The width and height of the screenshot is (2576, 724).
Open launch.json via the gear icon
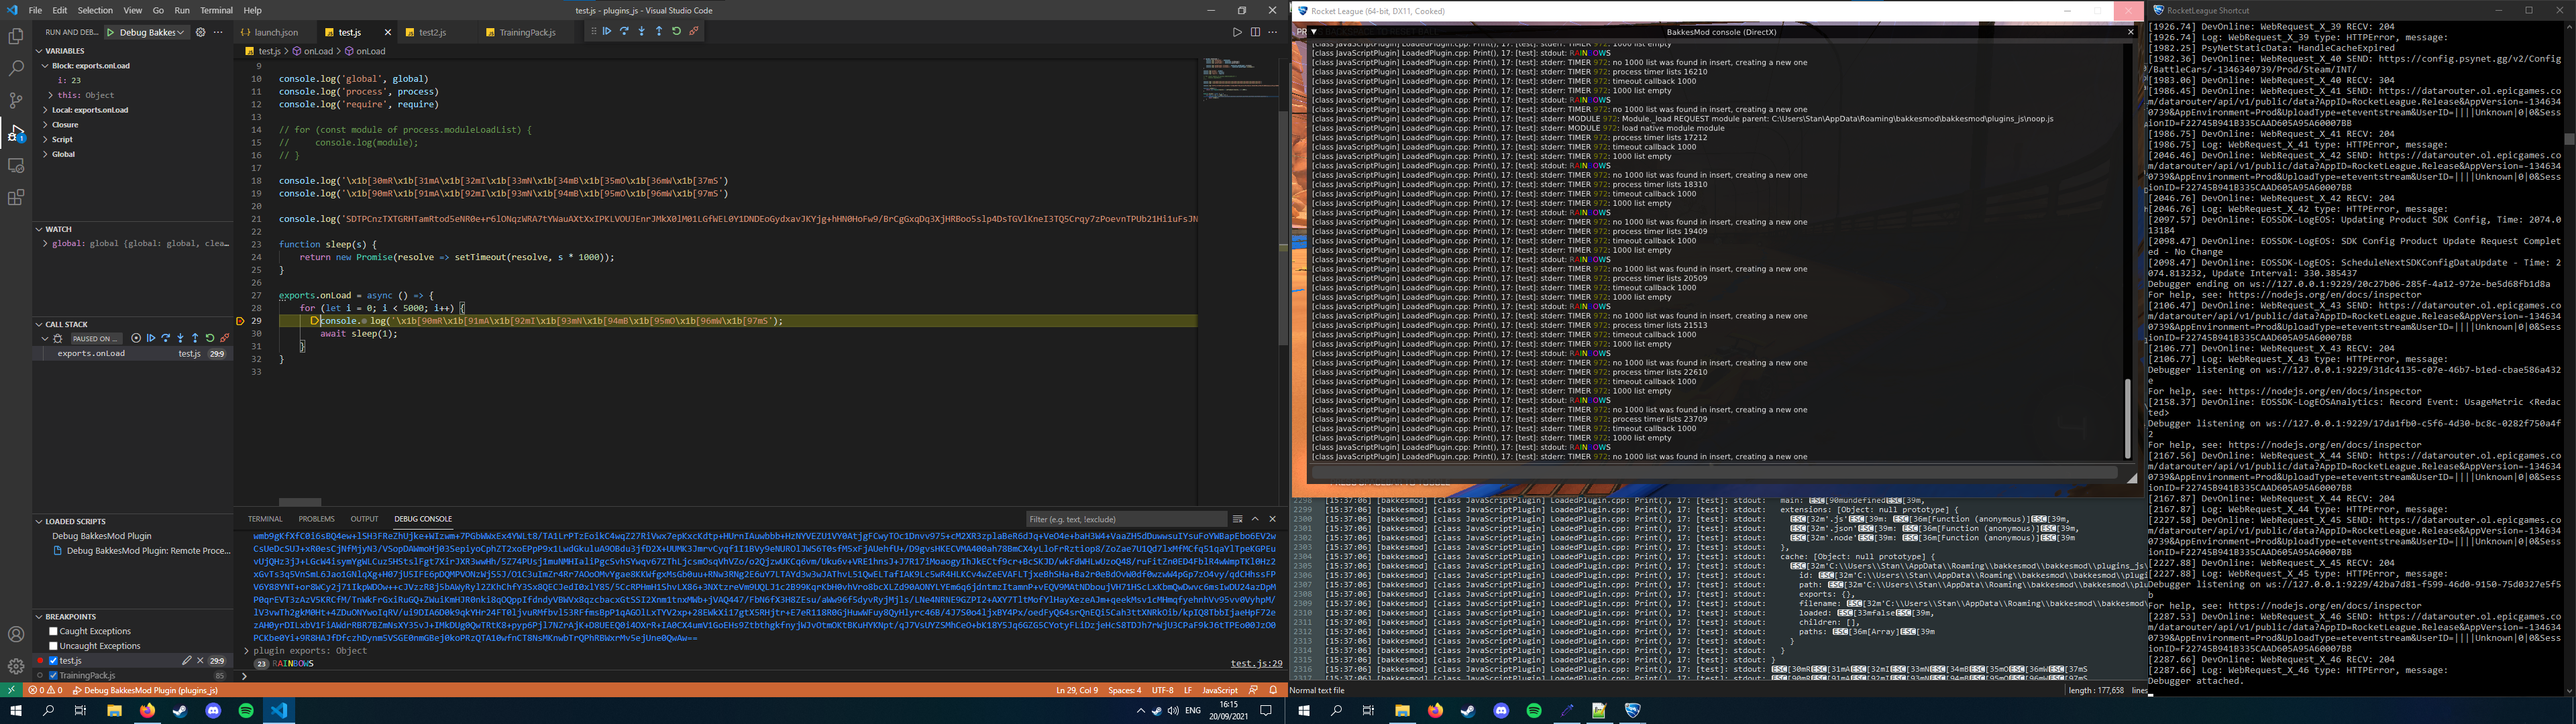coord(200,32)
